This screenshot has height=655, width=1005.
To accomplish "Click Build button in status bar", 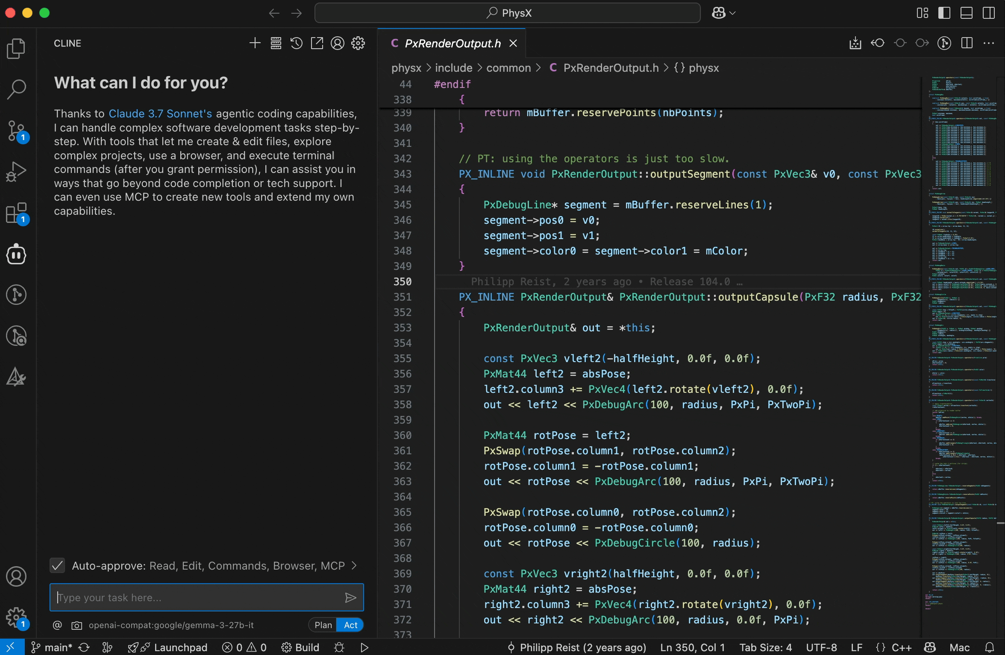I will pyautogui.click(x=300, y=647).
